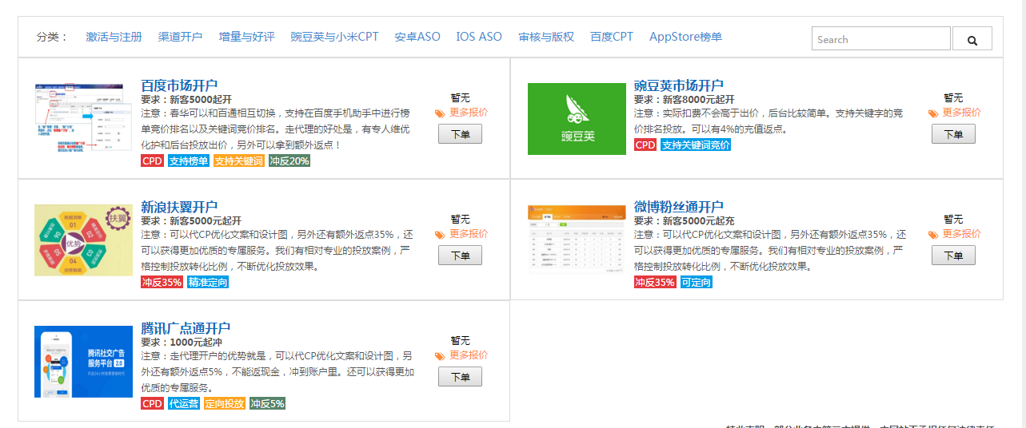Open the 微博粉丝通开户 title link
Viewport: 1026px width, 428px height.
pyautogui.click(x=678, y=207)
